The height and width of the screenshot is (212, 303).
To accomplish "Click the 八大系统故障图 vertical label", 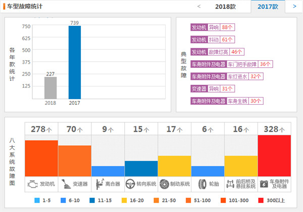I will (12, 161).
